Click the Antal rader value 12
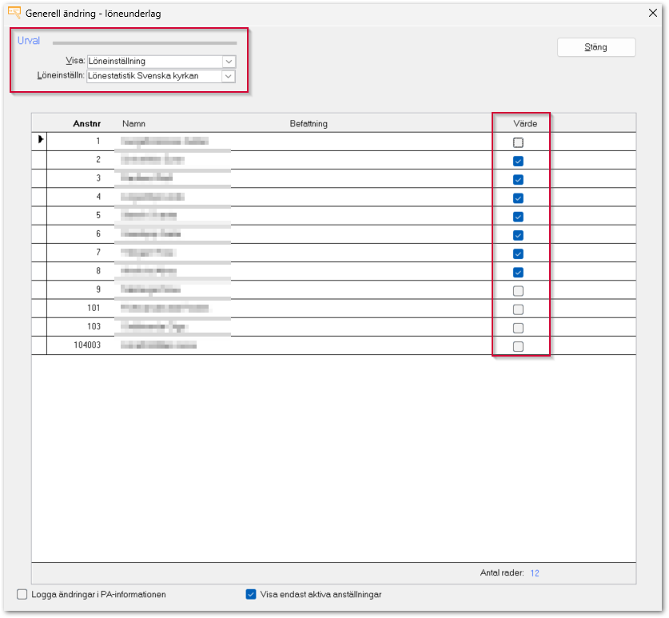This screenshot has height=618, width=669. [x=535, y=573]
